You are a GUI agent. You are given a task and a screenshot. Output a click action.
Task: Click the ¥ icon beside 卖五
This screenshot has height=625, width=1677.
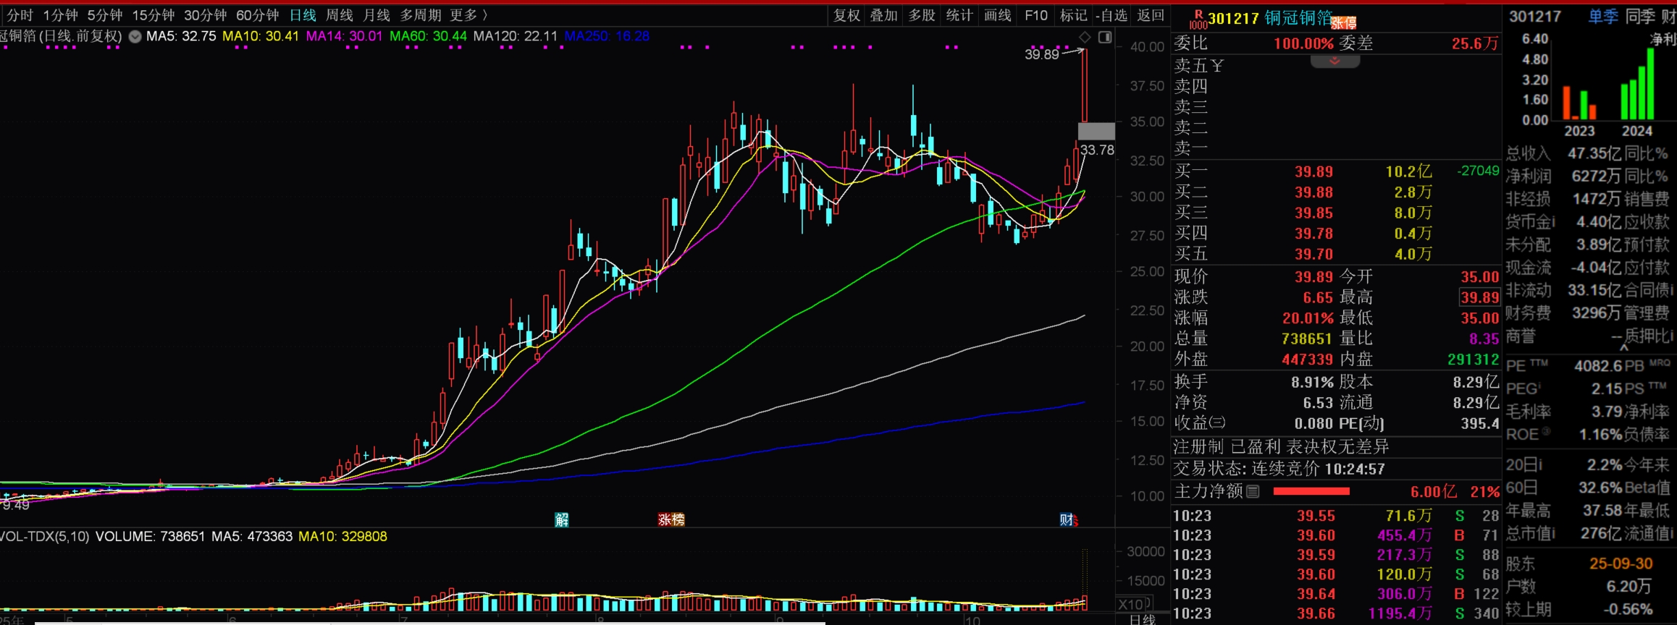[x=1216, y=66]
